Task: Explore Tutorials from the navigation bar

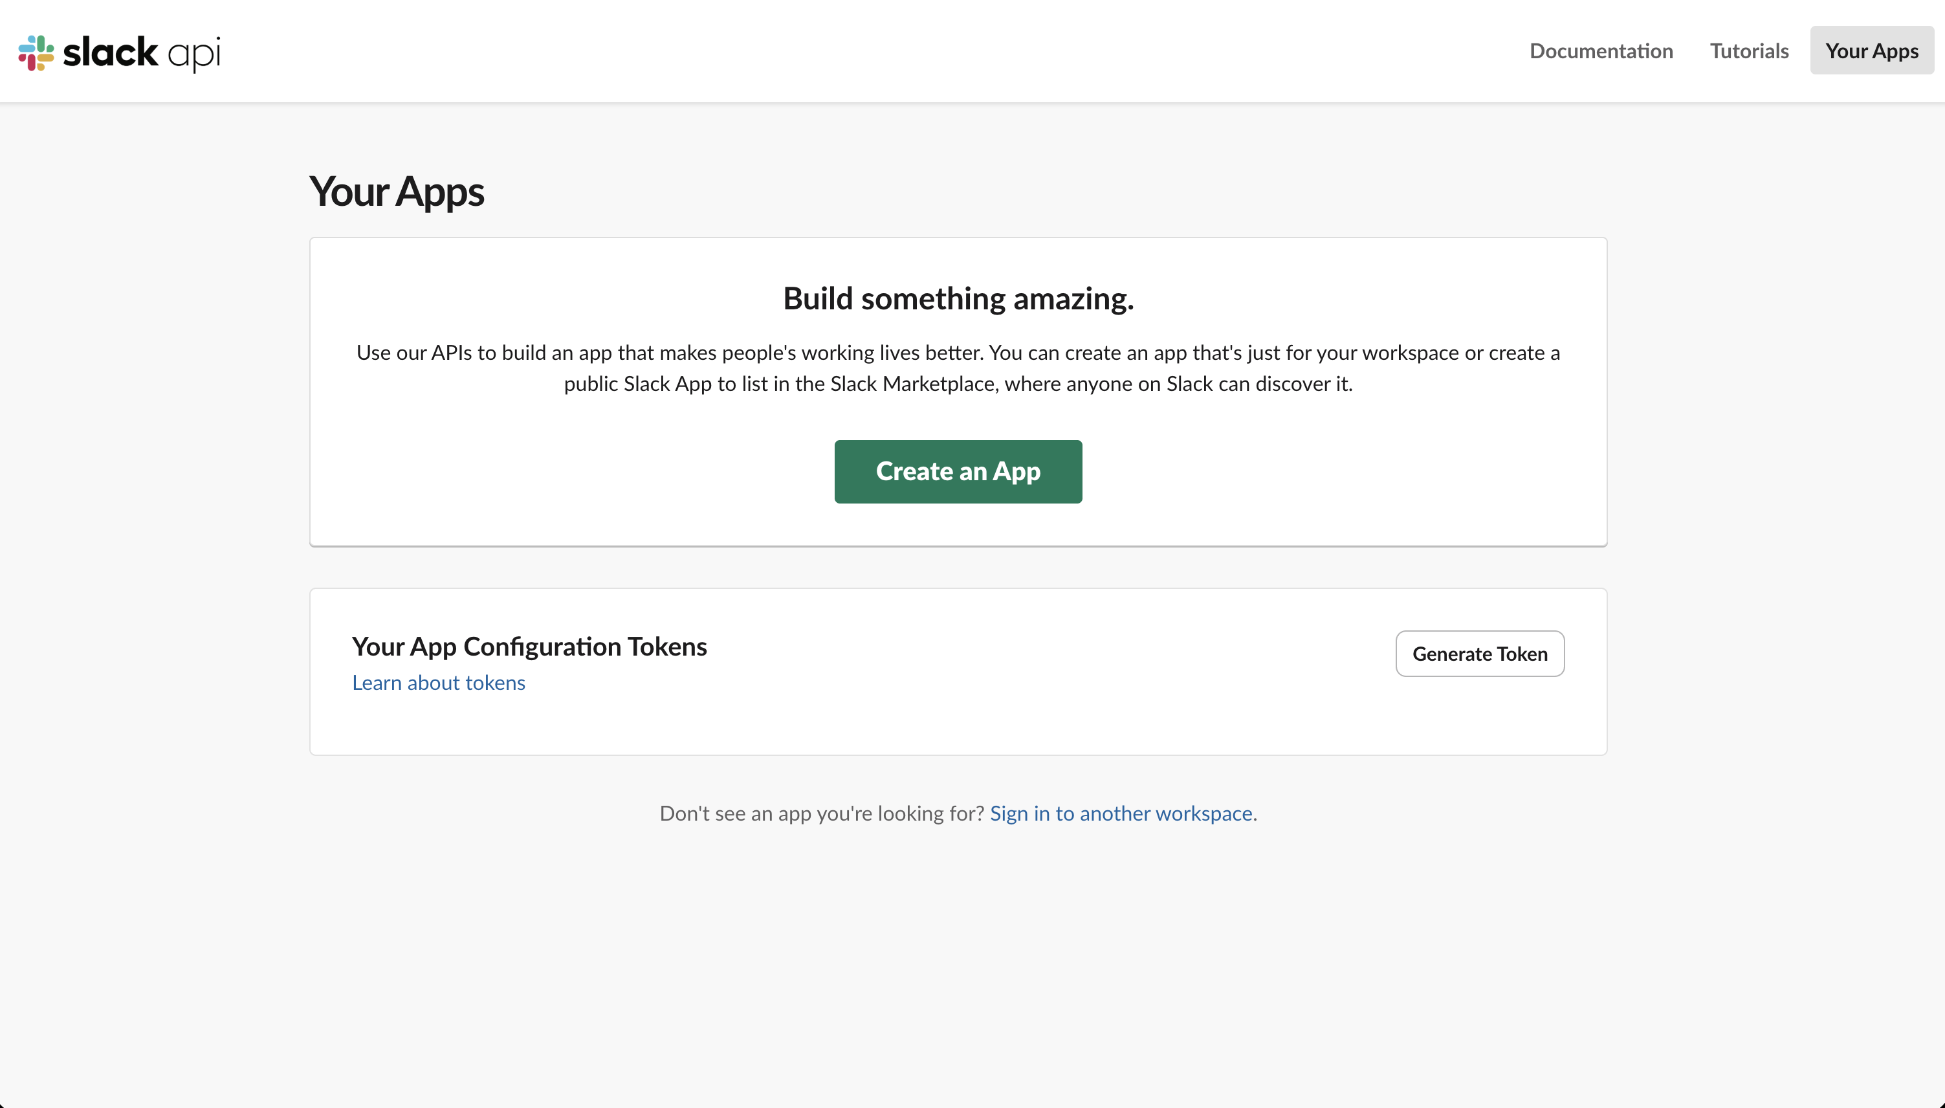Action: [x=1749, y=50]
